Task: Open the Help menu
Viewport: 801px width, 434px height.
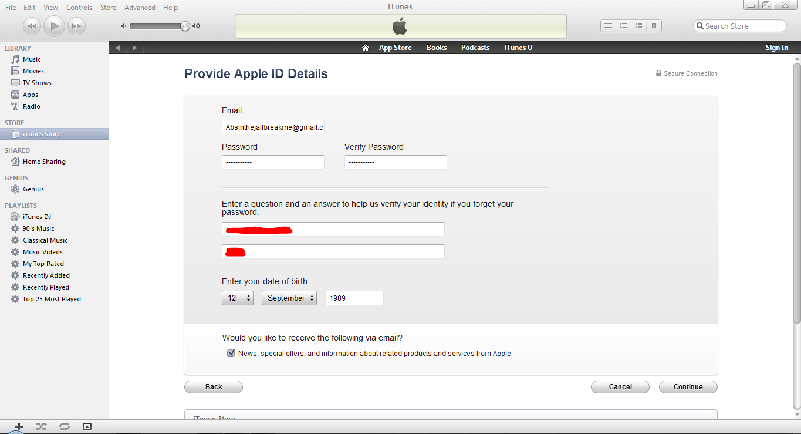Action: [x=170, y=8]
